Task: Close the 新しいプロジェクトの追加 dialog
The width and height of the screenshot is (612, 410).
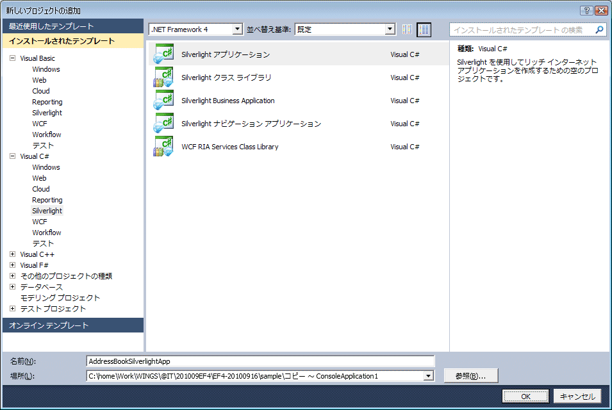Action: (601, 10)
